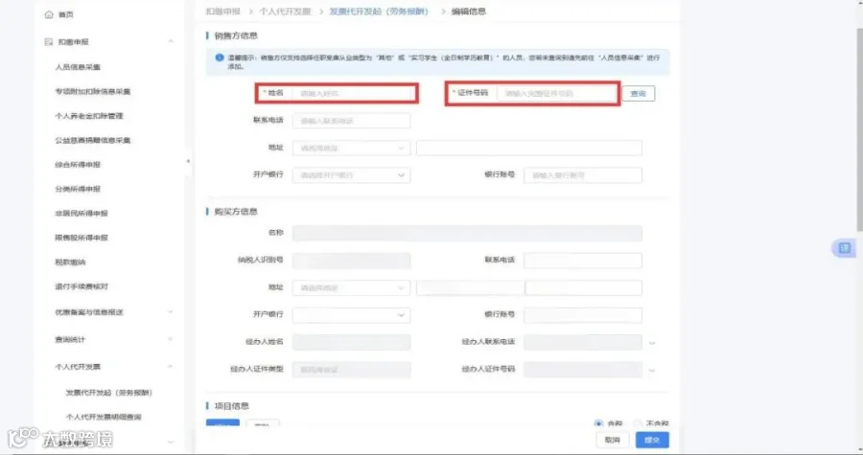Collapse the left sidebar with the arrow handle
The image size is (863, 455).
tap(188, 161)
